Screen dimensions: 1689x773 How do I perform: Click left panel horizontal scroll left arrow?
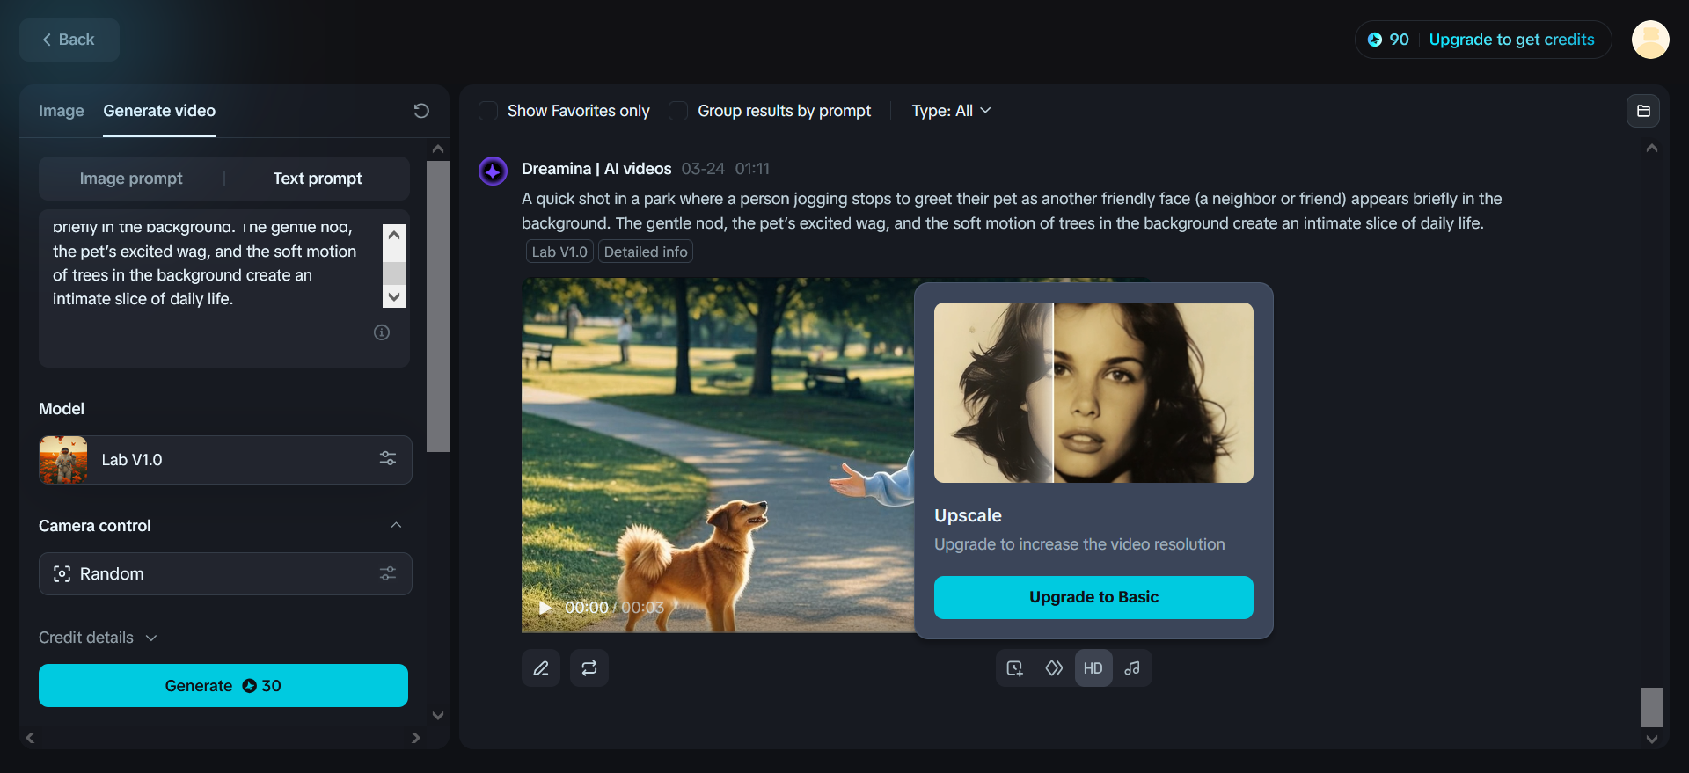30,738
